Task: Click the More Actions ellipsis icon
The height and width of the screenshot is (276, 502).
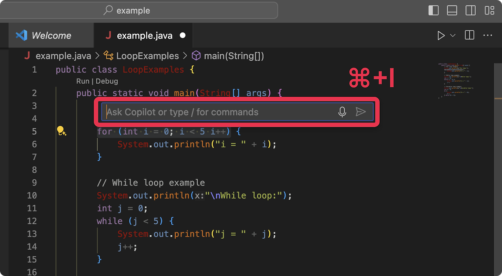Action: point(487,35)
